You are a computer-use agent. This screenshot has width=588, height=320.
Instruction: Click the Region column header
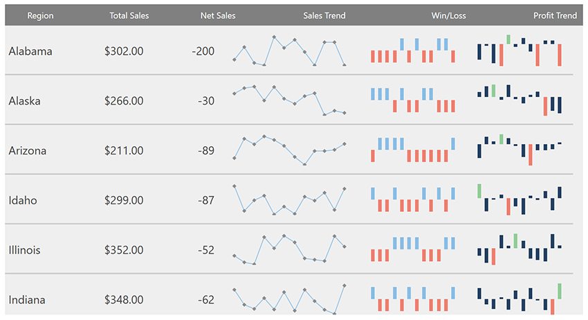(x=40, y=15)
